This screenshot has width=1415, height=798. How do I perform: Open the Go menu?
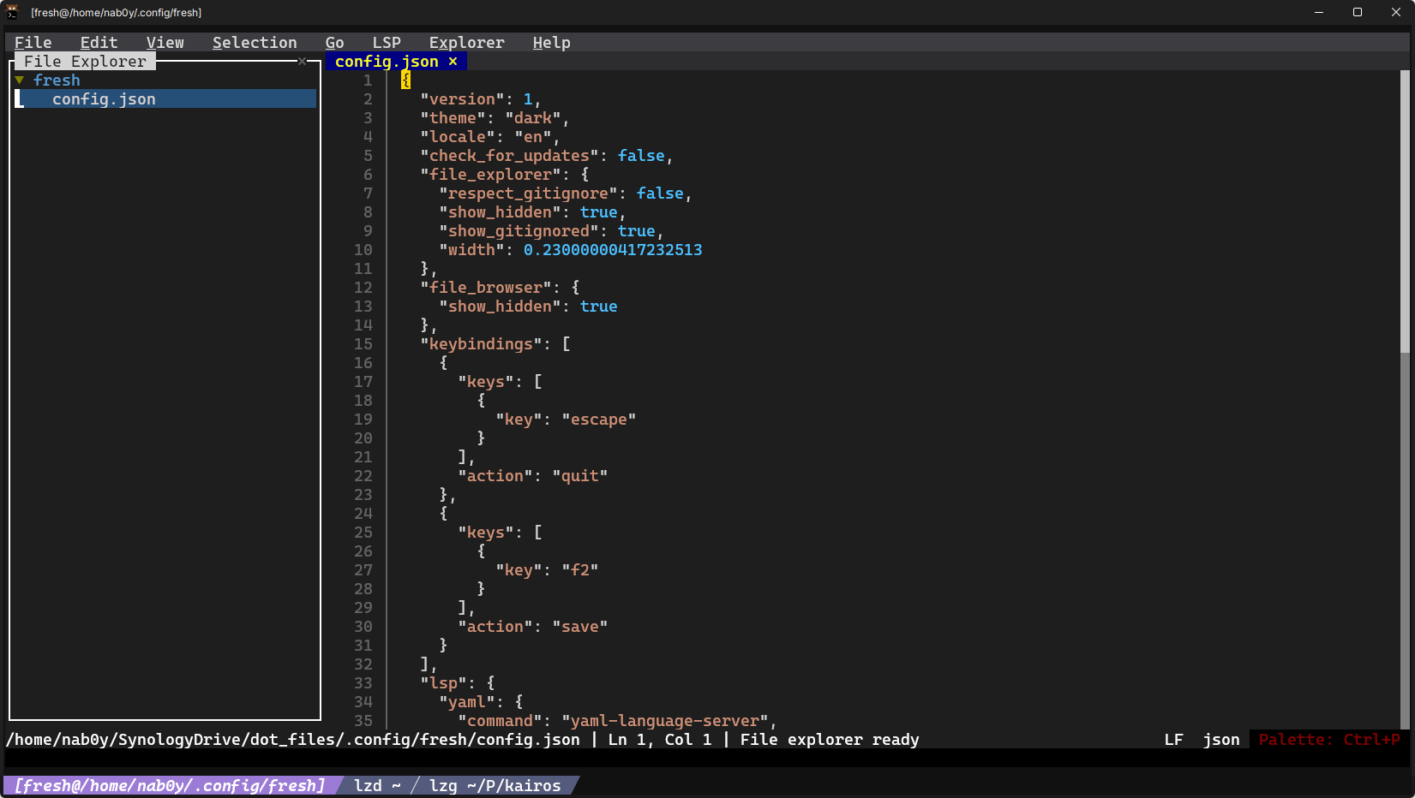coord(334,43)
